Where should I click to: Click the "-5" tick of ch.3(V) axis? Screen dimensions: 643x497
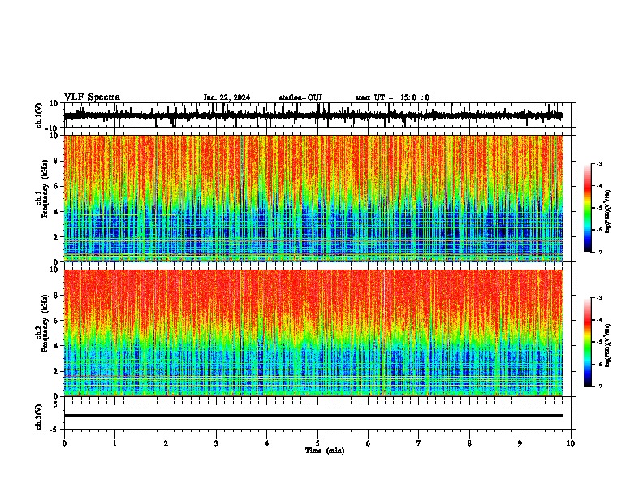[x=55, y=430]
